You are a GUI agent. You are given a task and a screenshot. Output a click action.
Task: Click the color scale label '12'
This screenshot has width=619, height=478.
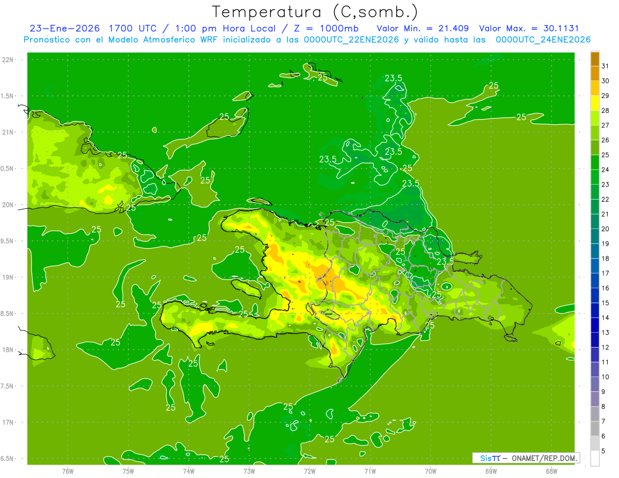(606, 347)
